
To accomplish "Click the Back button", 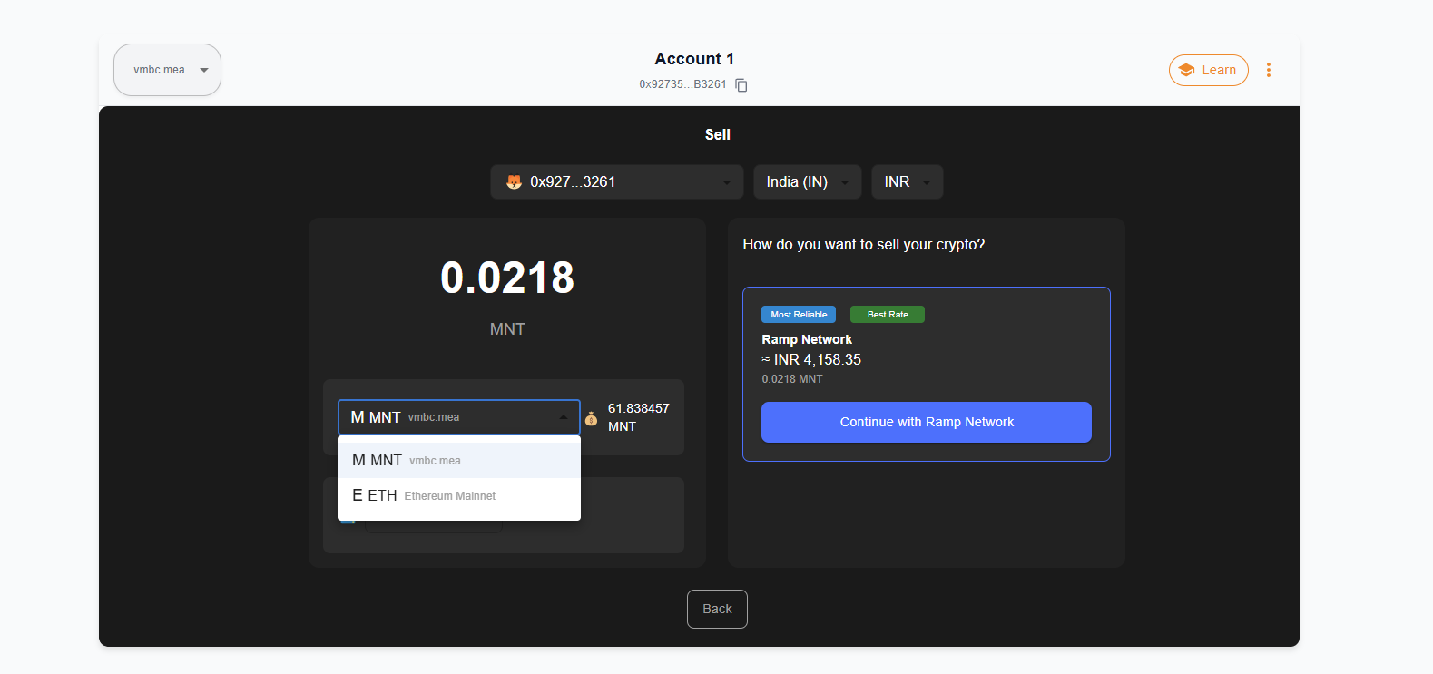I will point(717,609).
